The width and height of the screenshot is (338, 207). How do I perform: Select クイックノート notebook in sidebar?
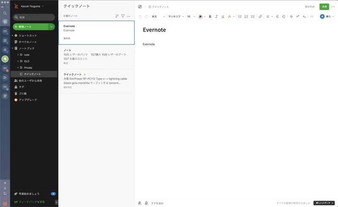34,74
